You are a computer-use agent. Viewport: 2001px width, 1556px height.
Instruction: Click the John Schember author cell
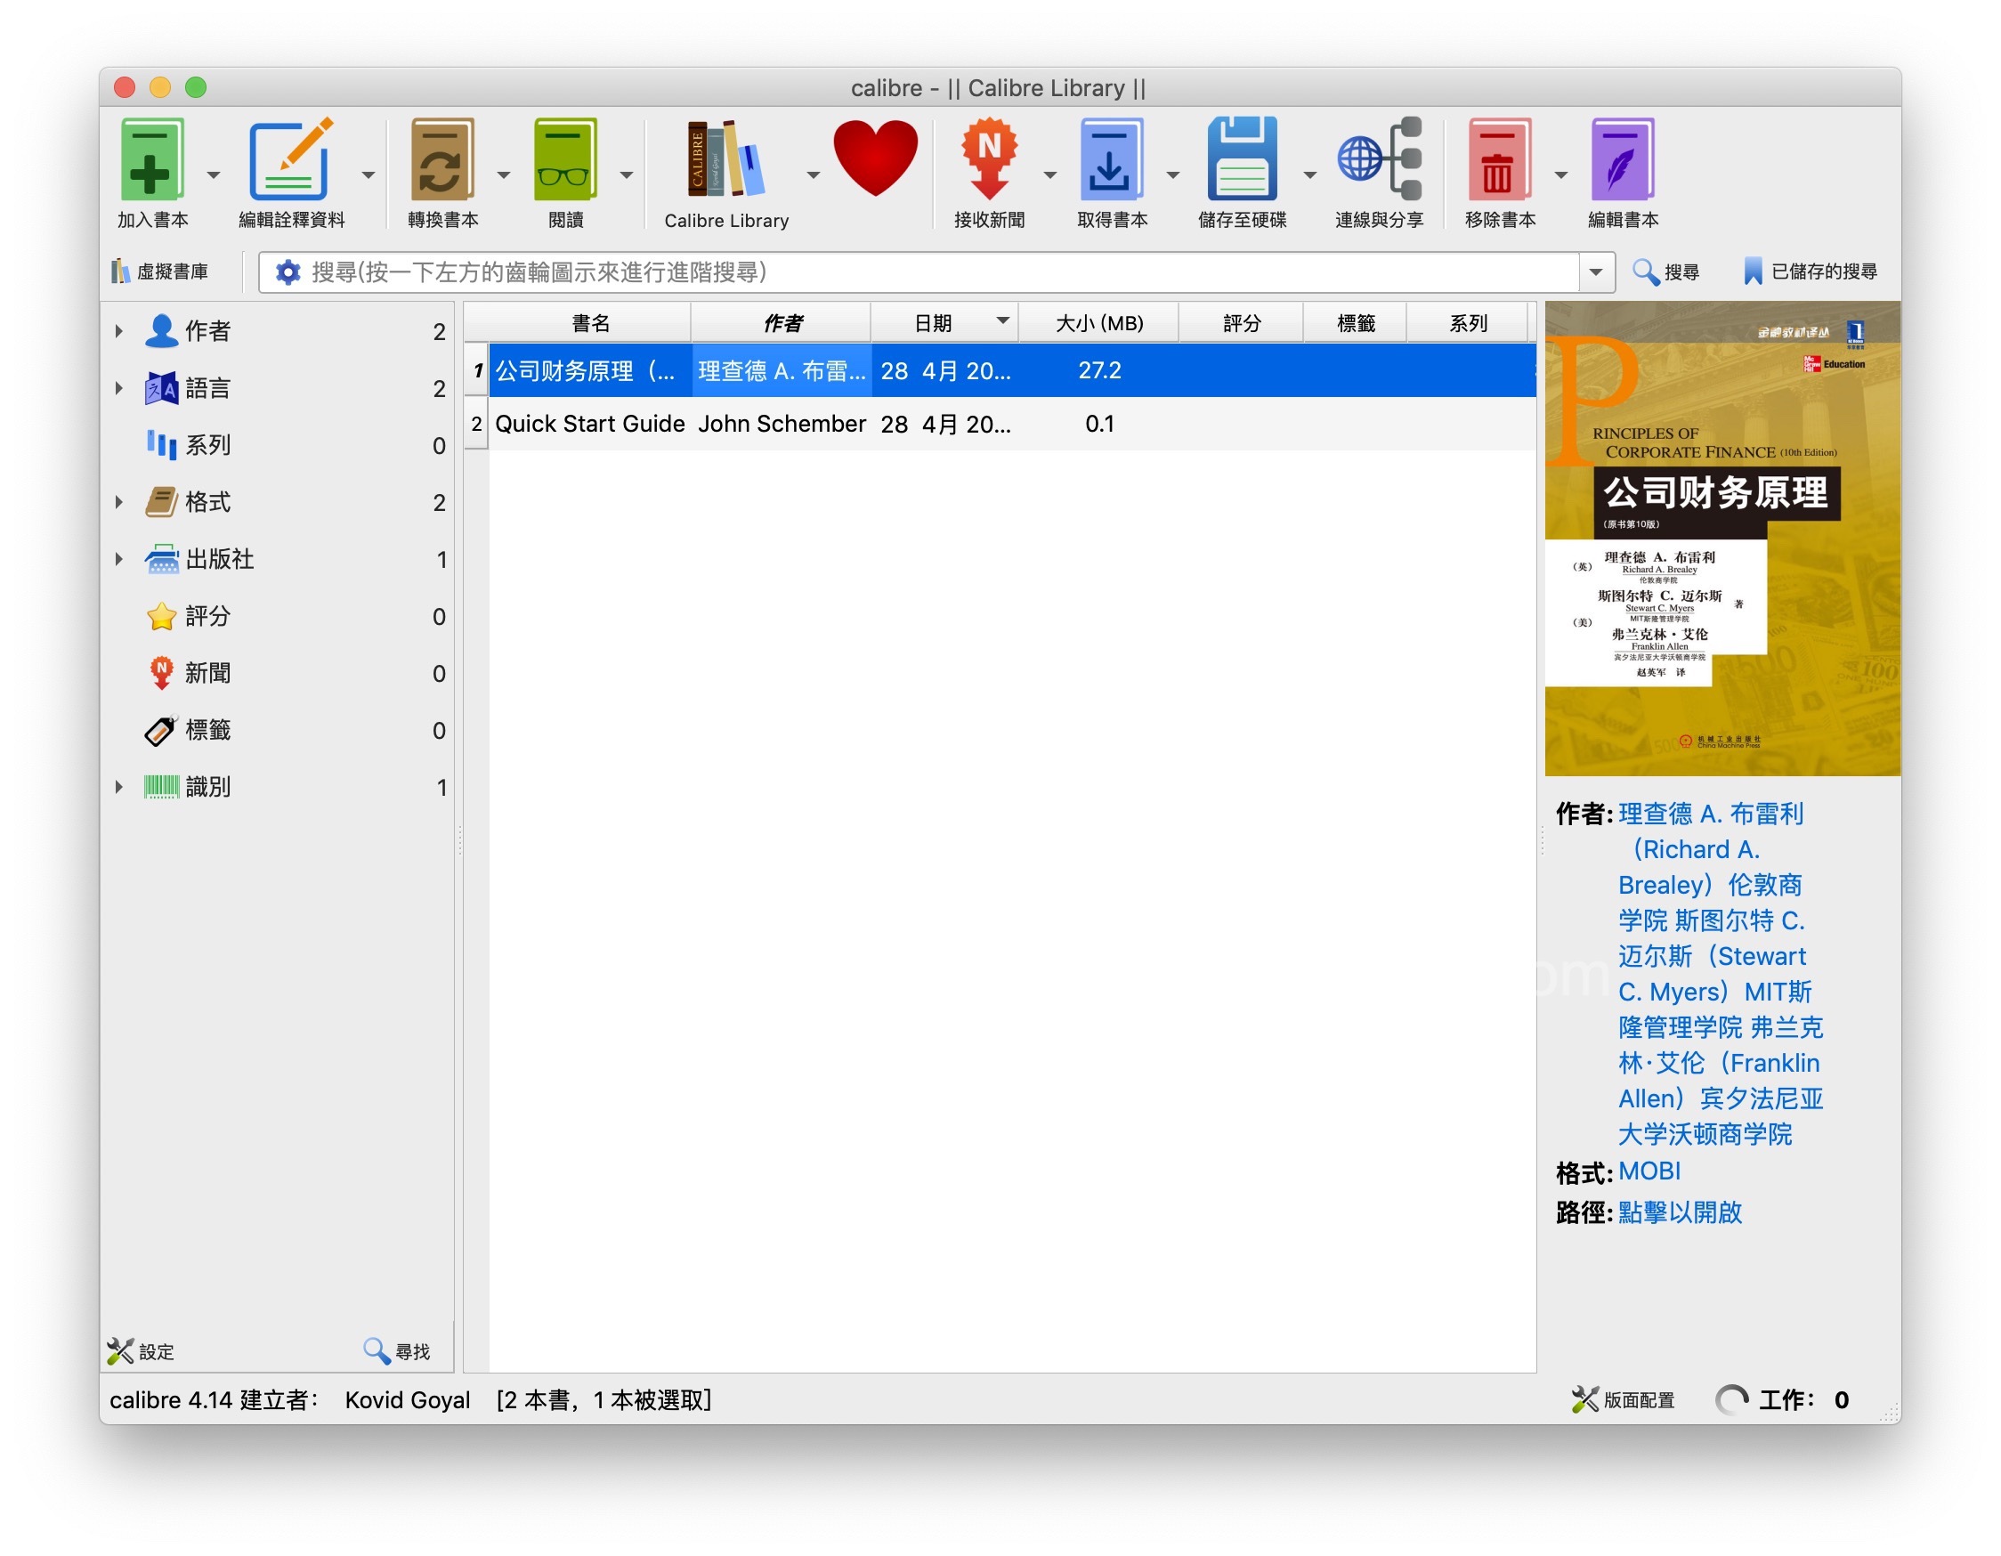pyautogui.click(x=782, y=424)
